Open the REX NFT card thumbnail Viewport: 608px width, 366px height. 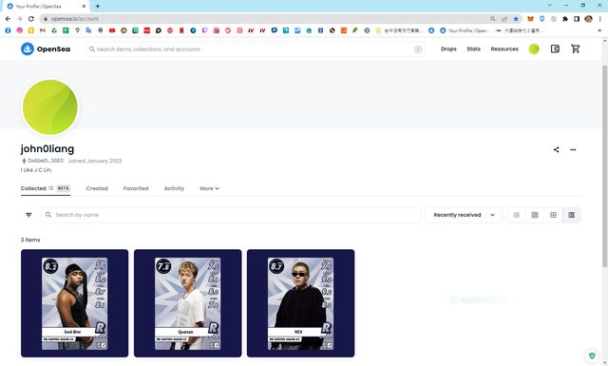[300, 303]
